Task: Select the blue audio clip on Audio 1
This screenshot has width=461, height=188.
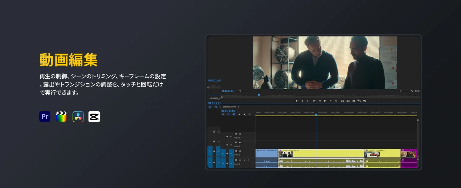Action: (x=266, y=163)
